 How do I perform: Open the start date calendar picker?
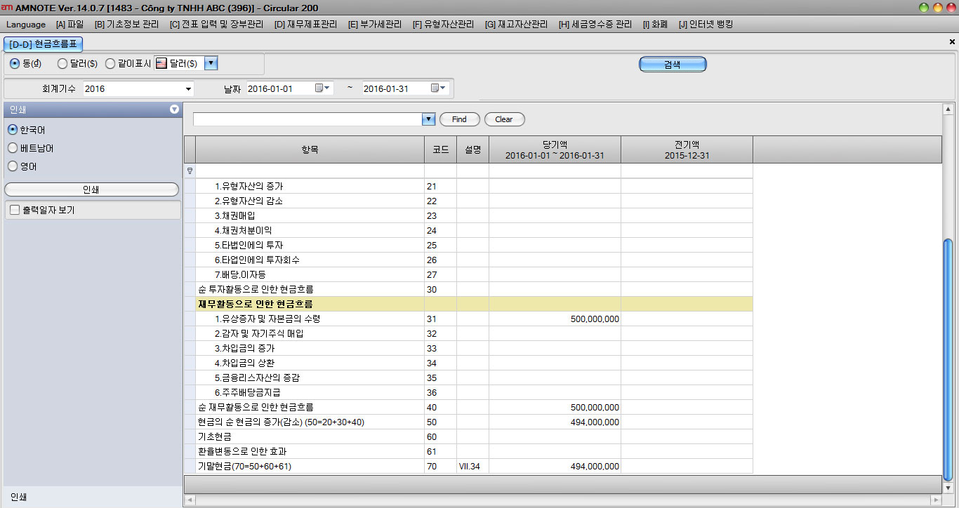click(x=322, y=88)
